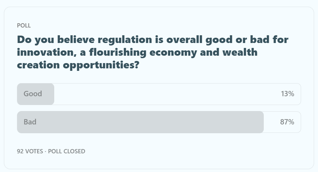Click the 87% result for Bad

(x=287, y=122)
